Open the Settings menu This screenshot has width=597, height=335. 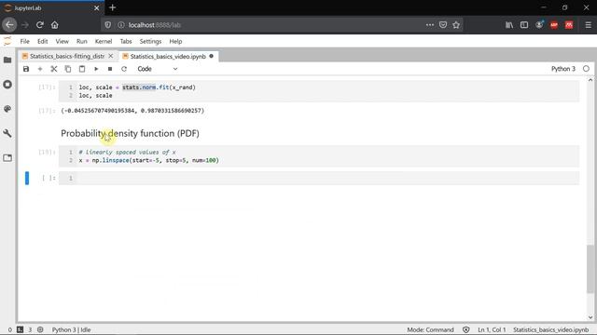[x=150, y=41]
